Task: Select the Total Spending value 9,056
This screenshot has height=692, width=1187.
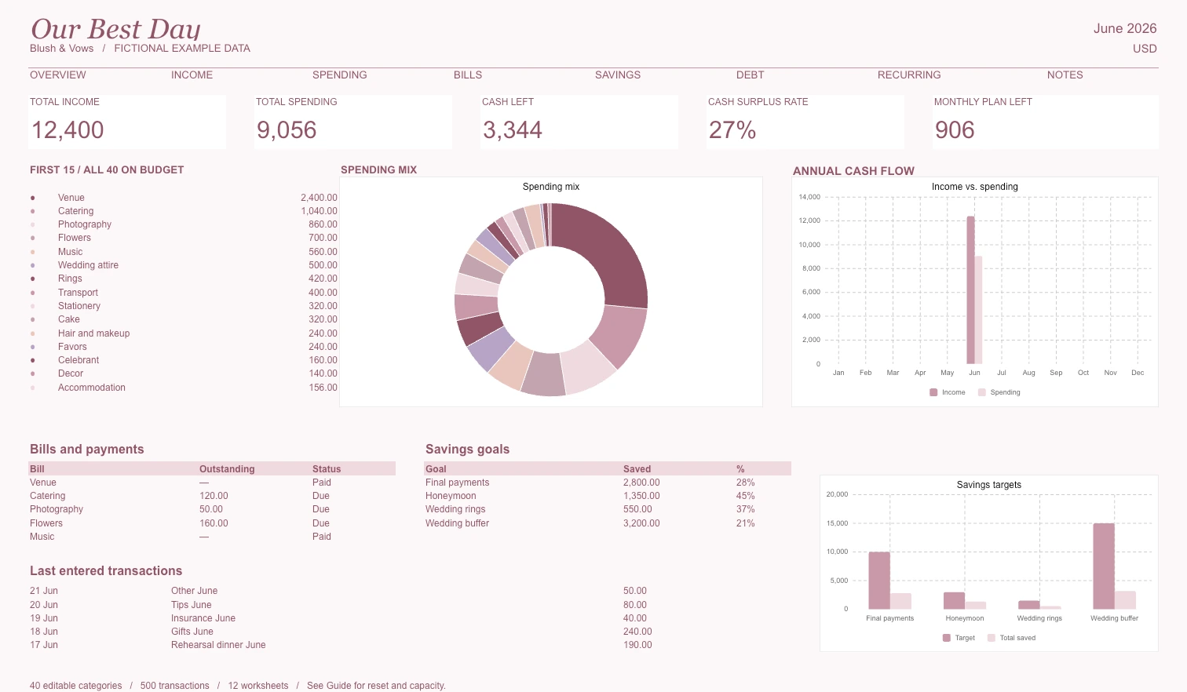Action: (287, 130)
